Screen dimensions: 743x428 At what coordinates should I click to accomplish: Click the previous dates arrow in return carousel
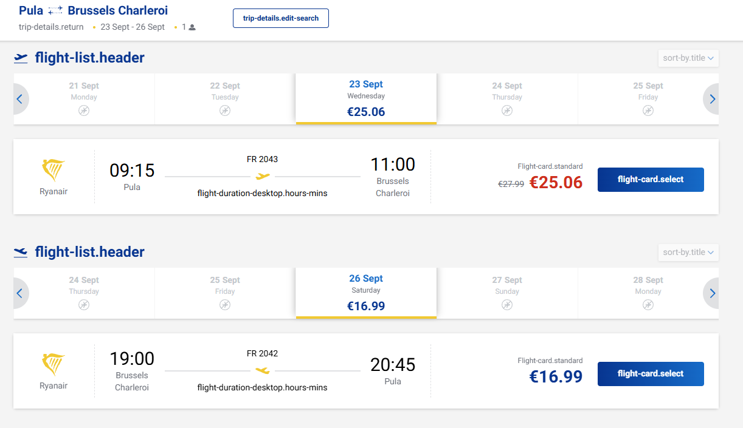click(x=21, y=293)
